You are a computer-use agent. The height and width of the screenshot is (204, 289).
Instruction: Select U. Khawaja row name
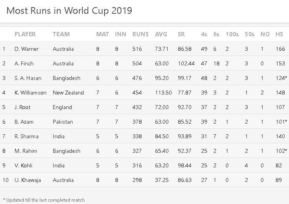coord(28,180)
